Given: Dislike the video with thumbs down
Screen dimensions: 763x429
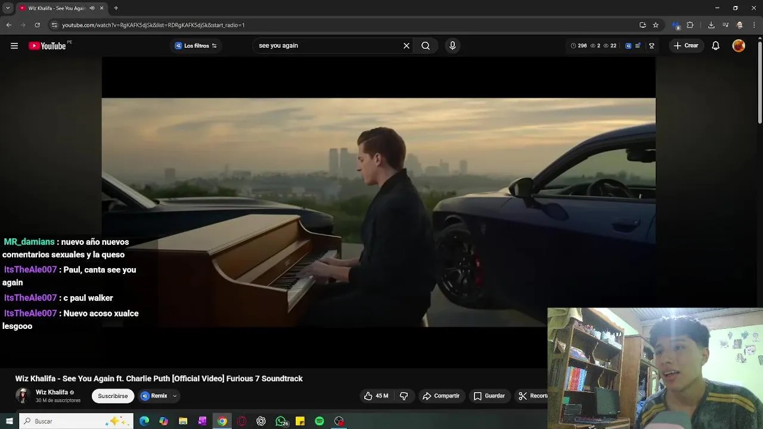Looking at the screenshot, I should (404, 396).
